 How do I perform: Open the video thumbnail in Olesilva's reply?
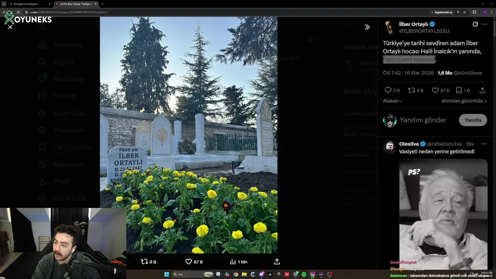(443, 214)
